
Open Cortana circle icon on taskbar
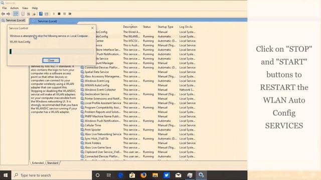[98, 175]
